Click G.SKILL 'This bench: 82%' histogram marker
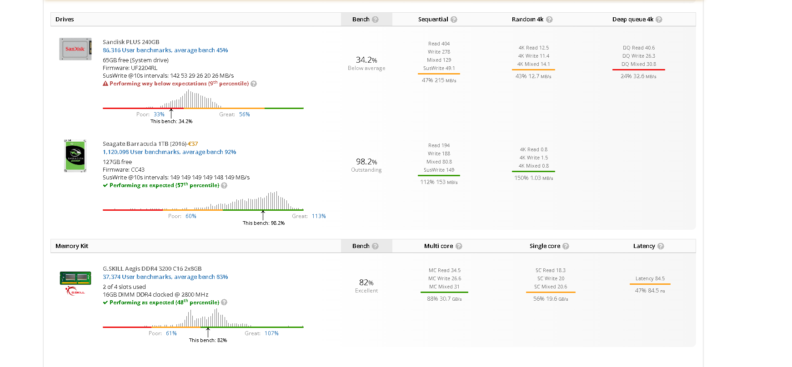Image resolution: width=792 pixels, height=367 pixels. tap(208, 340)
